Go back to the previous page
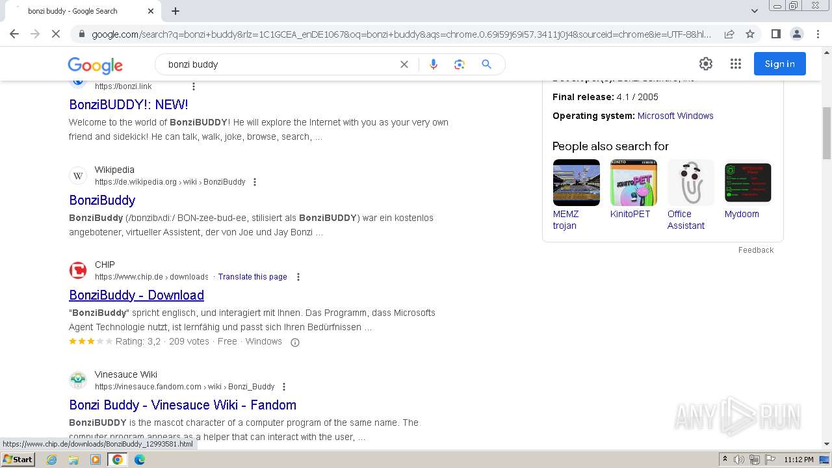Image resolution: width=832 pixels, height=468 pixels. pos(14,34)
